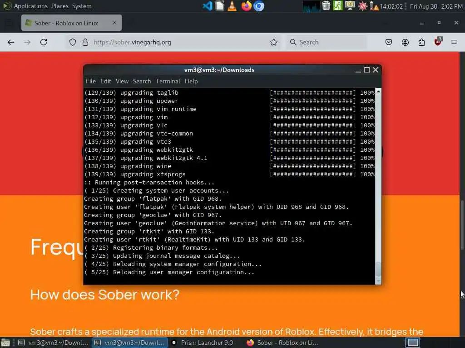
Task: Open Firefox account icon
Action: point(405,42)
